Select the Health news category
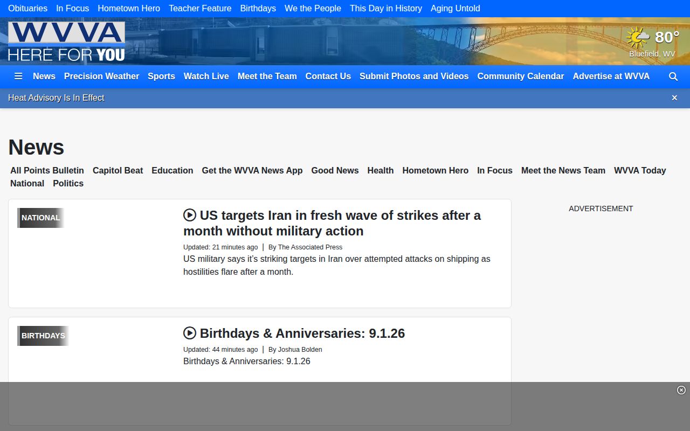 [381, 171]
